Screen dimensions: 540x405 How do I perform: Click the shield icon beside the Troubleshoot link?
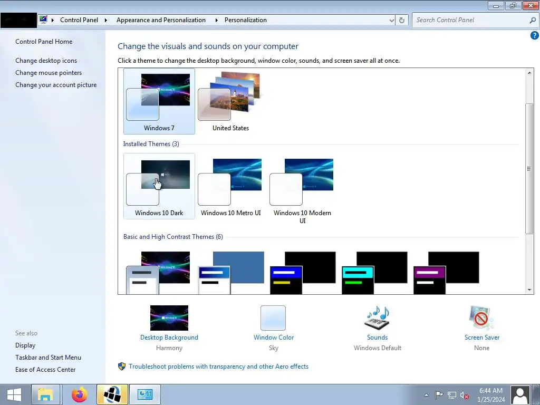pos(122,367)
